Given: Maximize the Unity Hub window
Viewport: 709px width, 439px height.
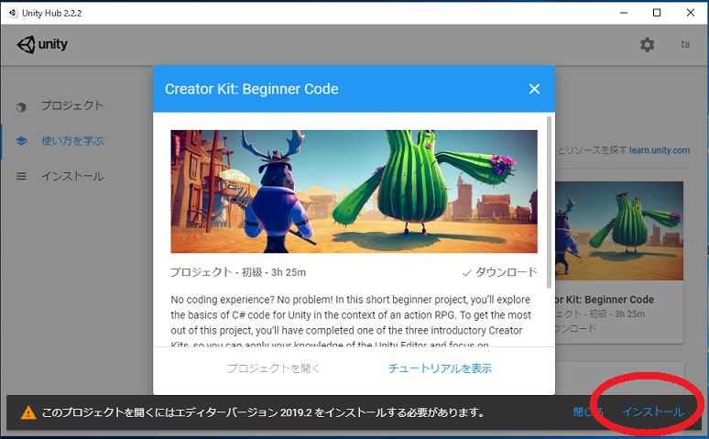Looking at the screenshot, I should (x=657, y=13).
